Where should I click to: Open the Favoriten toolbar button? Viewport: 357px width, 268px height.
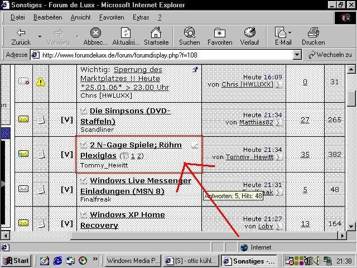(x=220, y=36)
